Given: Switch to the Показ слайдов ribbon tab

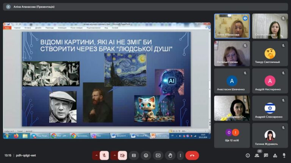Looking at the screenshot, I should click(76, 28).
